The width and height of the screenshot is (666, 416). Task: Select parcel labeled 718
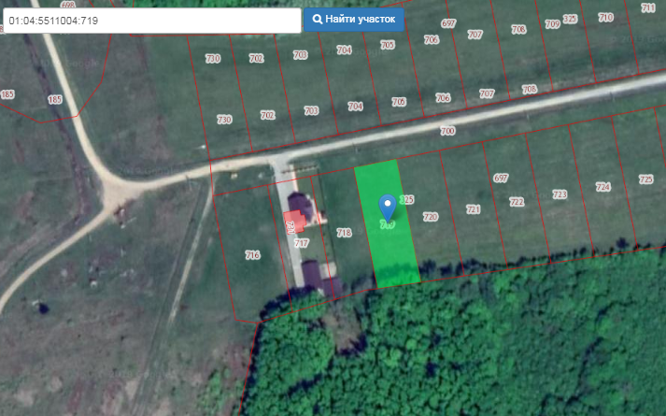point(344,233)
